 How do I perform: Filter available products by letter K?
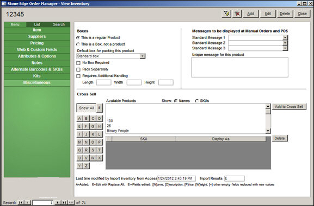click(93, 134)
